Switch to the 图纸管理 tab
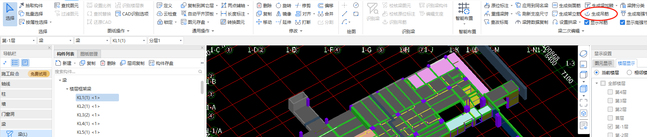 click(x=89, y=54)
